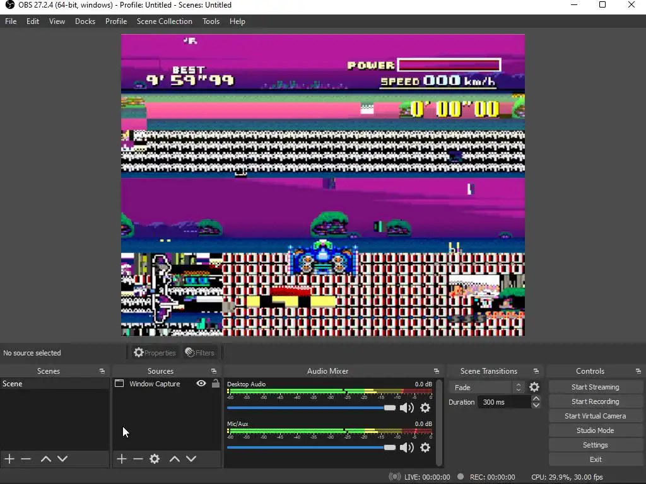
Task: Open the View menu
Action: pyautogui.click(x=57, y=21)
